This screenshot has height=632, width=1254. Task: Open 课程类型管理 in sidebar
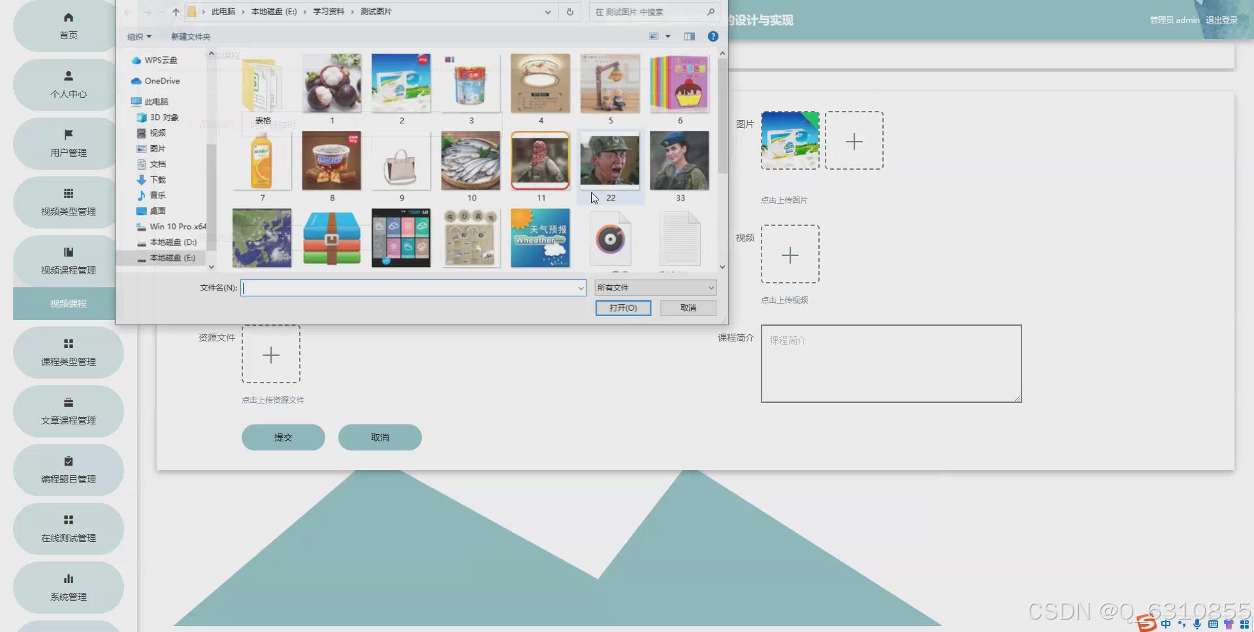pyautogui.click(x=69, y=353)
